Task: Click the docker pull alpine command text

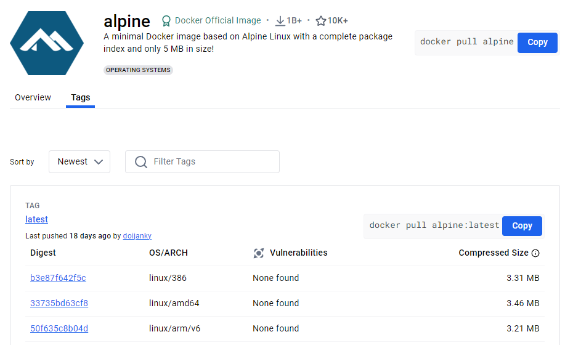Action: tap(466, 42)
